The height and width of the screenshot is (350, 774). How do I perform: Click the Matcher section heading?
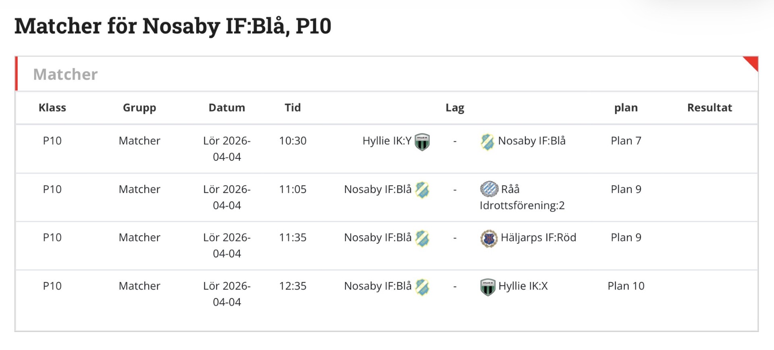pyautogui.click(x=65, y=75)
